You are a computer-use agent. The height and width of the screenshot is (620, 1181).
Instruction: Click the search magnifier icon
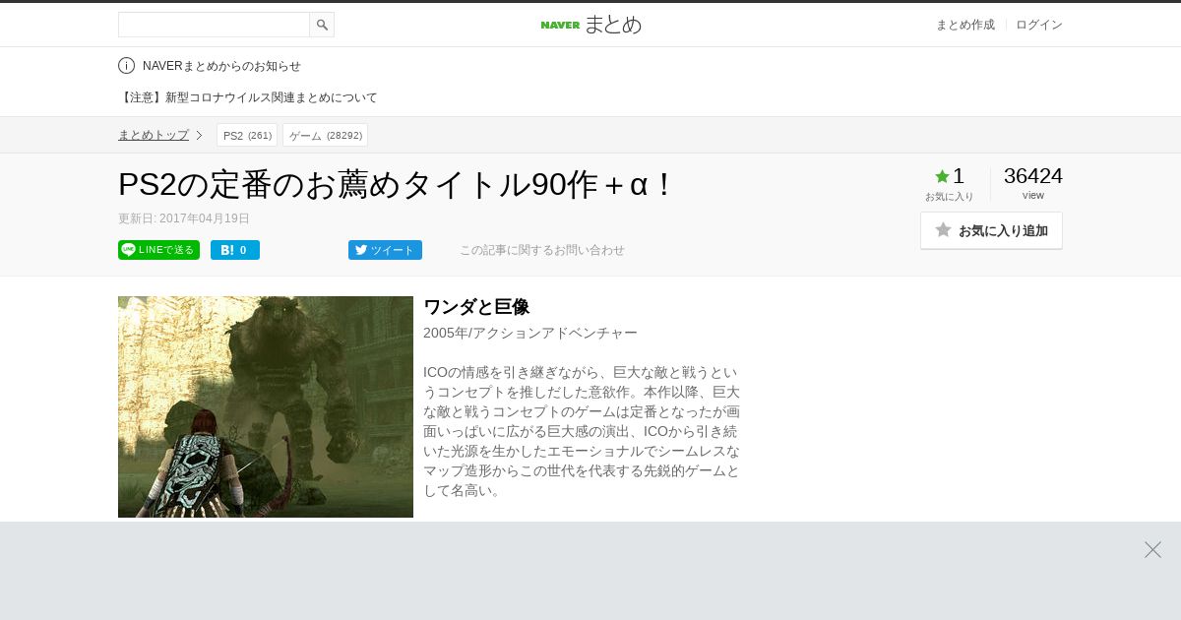(x=322, y=25)
